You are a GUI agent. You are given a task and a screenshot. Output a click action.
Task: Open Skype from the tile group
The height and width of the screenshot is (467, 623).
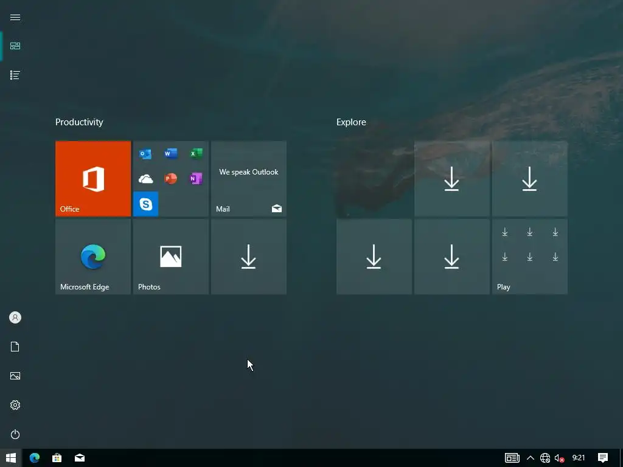pyautogui.click(x=146, y=204)
